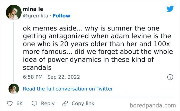
Task: Click the 6K likes count
Action: coord(20,104)
